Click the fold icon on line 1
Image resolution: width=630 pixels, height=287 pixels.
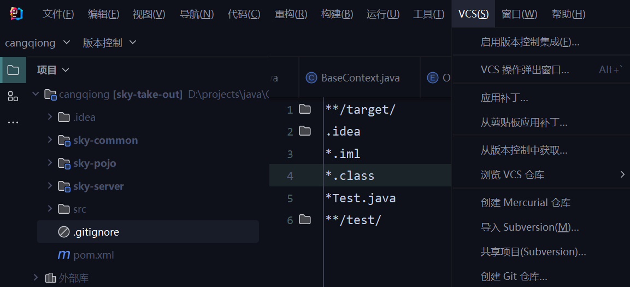tap(305, 109)
